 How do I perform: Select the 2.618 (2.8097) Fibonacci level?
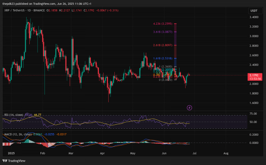pos(163,45)
